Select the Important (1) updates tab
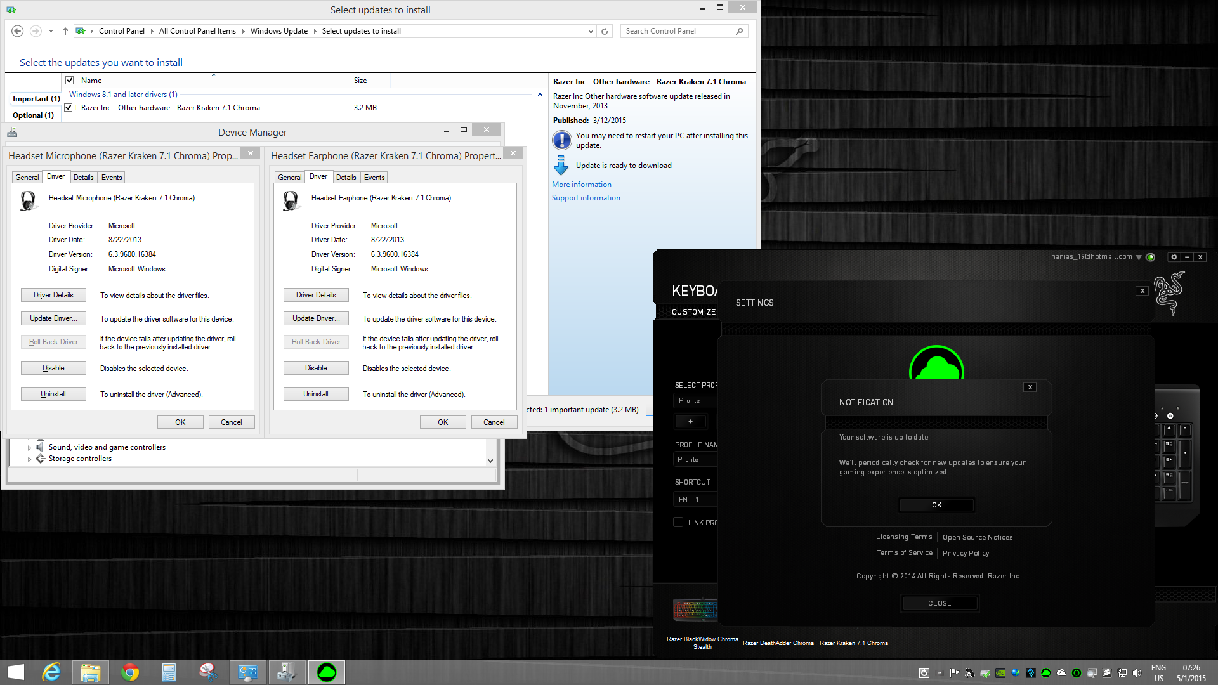 [x=36, y=99]
